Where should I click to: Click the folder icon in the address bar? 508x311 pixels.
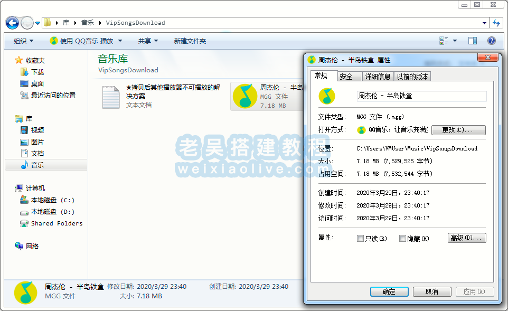(48, 22)
